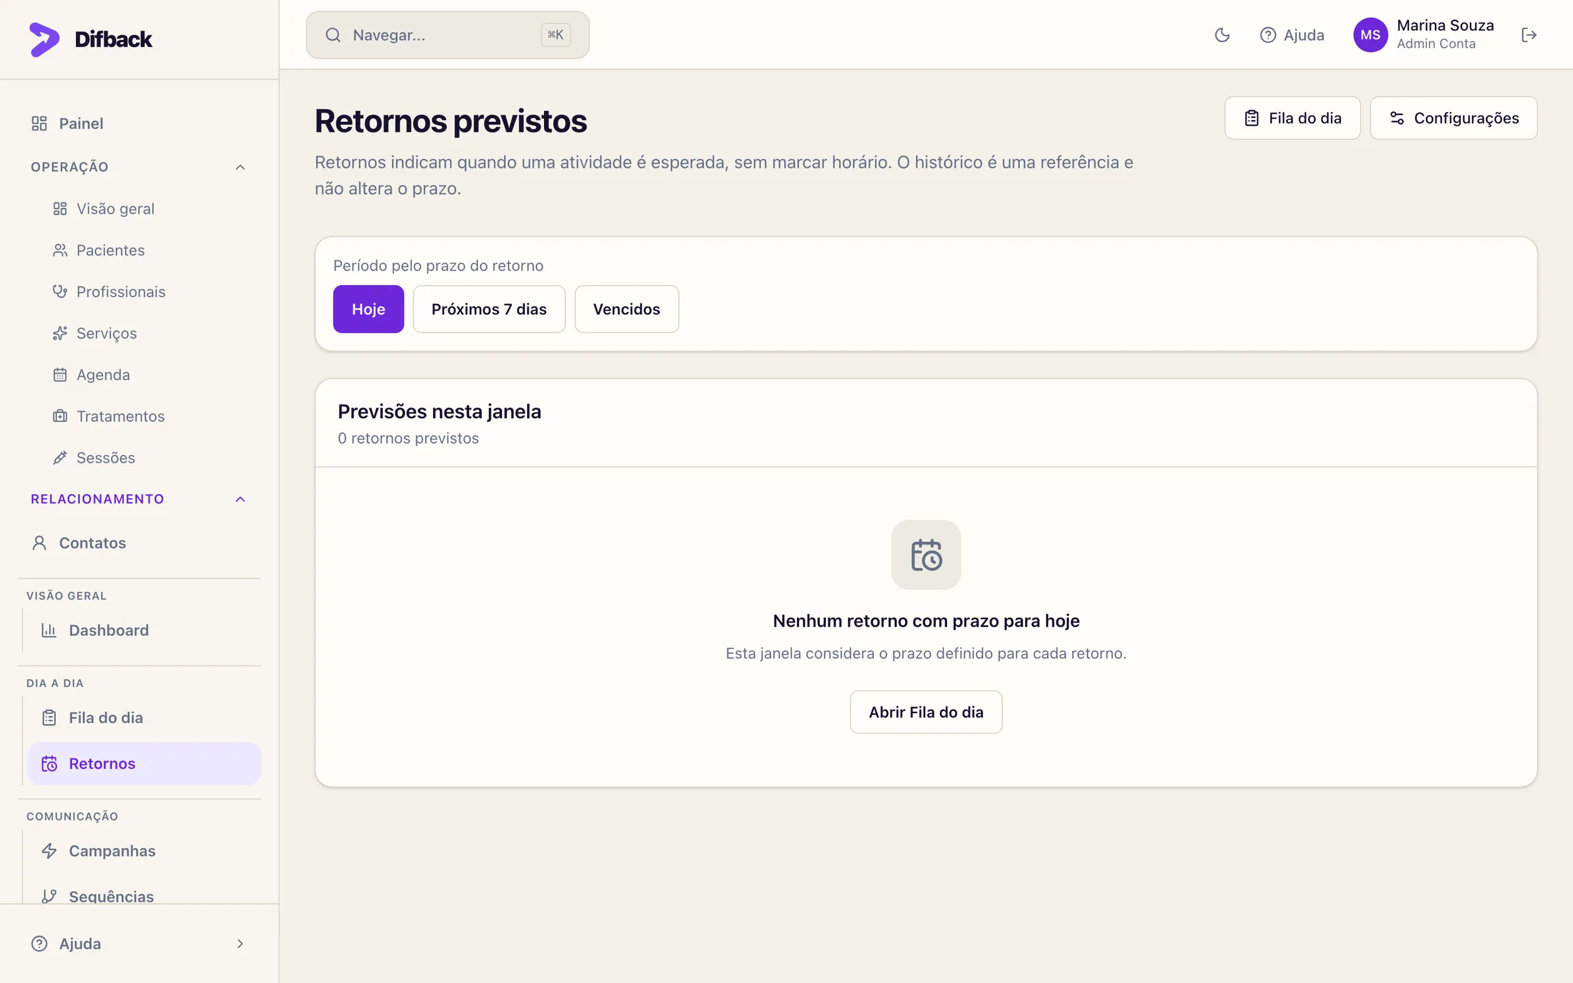This screenshot has width=1573, height=983.
Task: Click the Sessões syringe icon
Action: click(60, 457)
